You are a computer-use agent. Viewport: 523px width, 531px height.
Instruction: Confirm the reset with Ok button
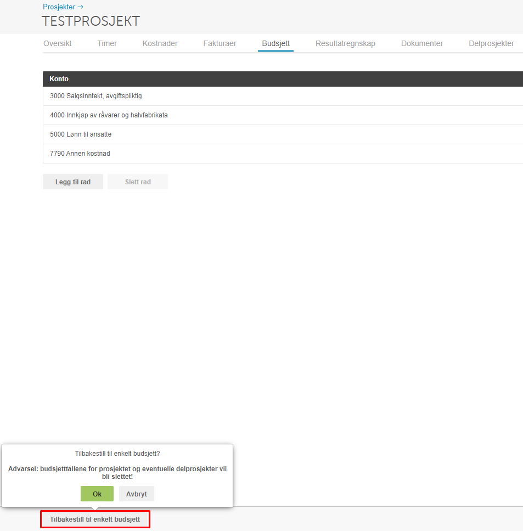[97, 494]
